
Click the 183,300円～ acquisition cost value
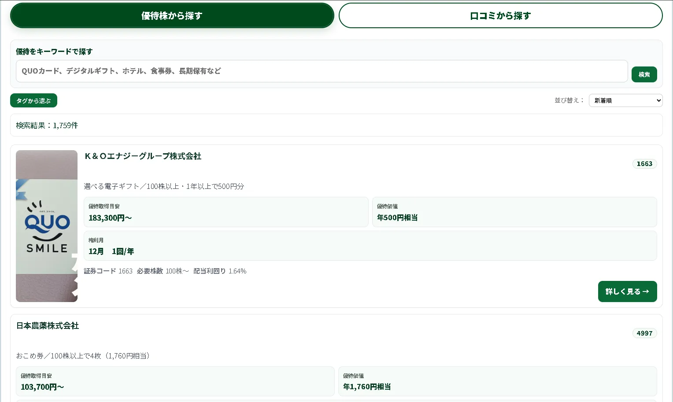110,218
